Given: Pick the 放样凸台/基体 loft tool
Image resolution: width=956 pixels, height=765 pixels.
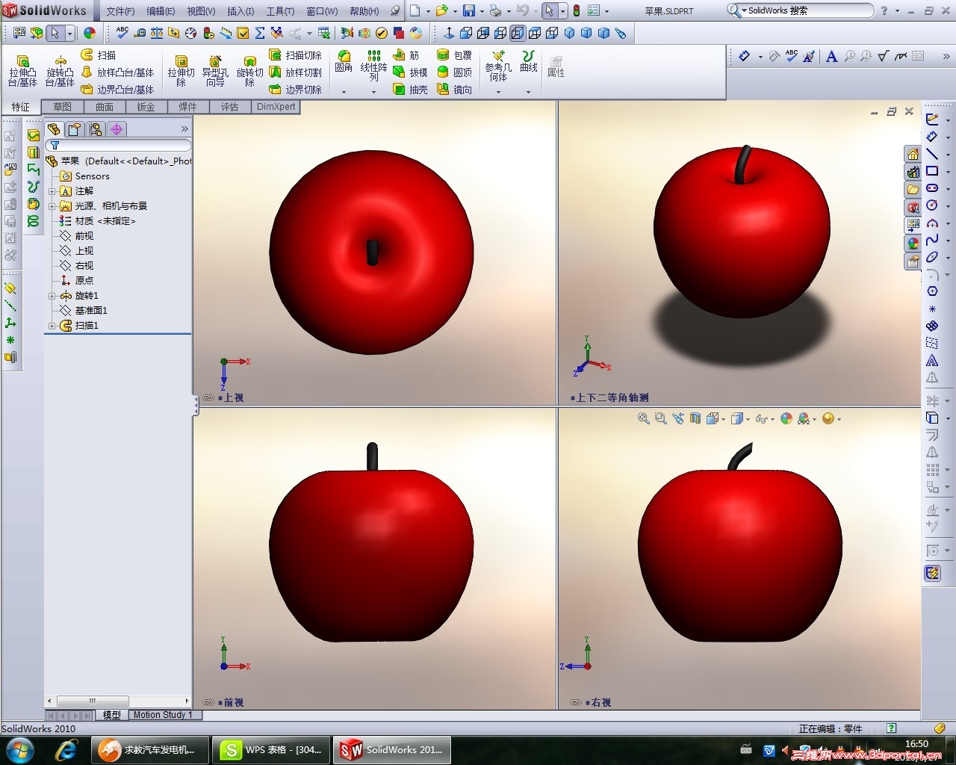Looking at the screenshot, I should [117, 72].
